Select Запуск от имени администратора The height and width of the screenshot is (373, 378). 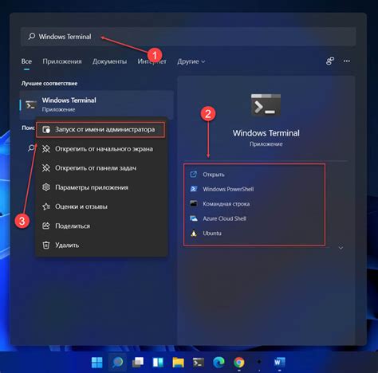coord(100,130)
